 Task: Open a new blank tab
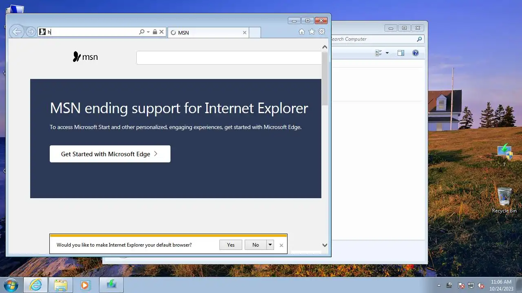254,33
